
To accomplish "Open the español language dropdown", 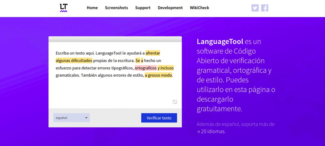I will coord(71,118).
